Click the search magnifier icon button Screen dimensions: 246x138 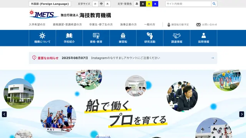tap(214, 4)
